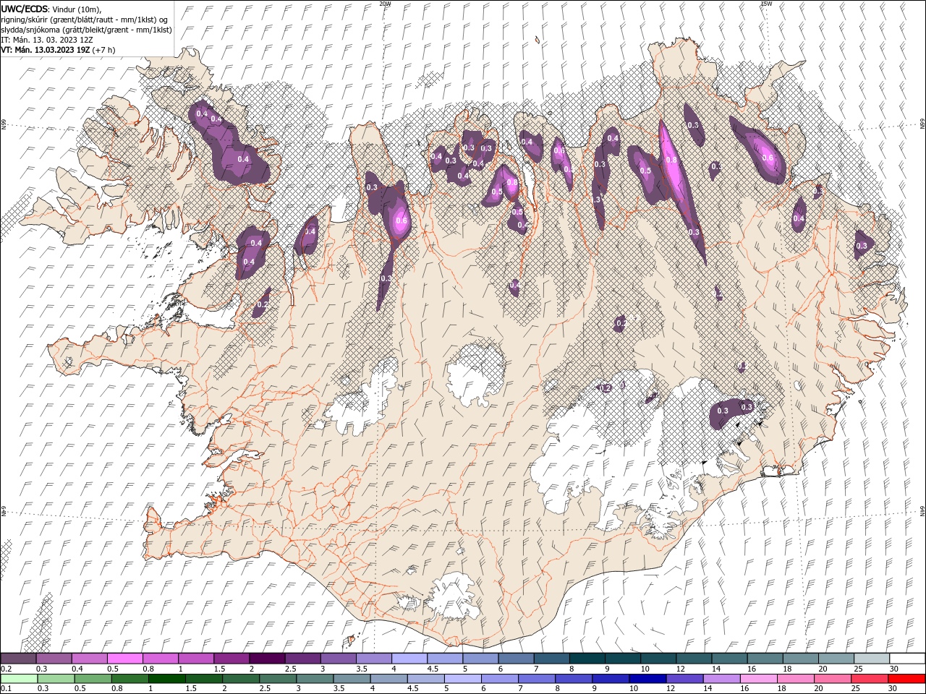Pick the 0.2 dark purple snow legend swatch
This screenshot has height=694, width=926.
[x=18, y=659]
